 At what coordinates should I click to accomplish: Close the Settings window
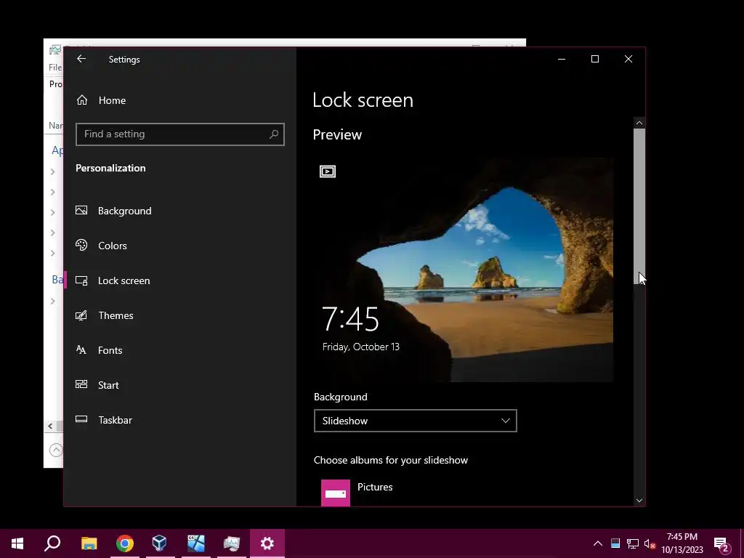click(628, 59)
